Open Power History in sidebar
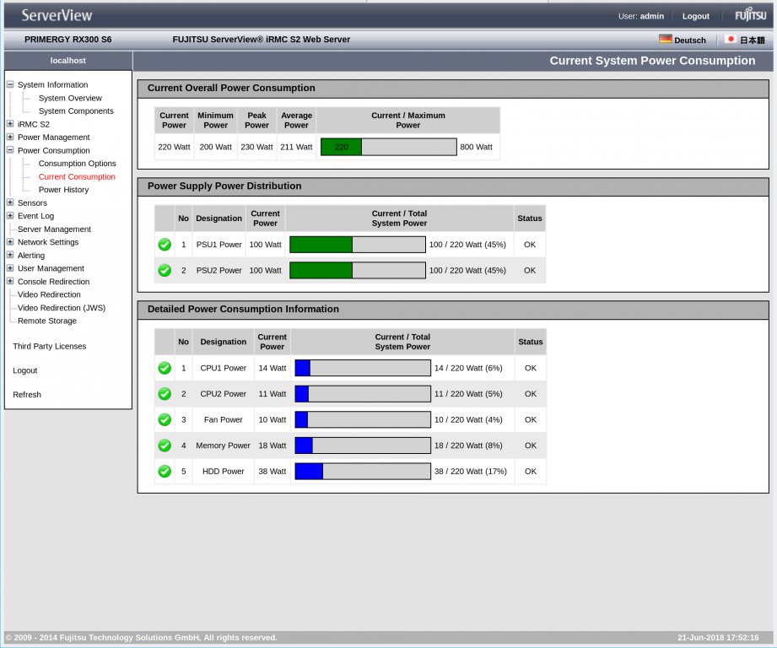Image resolution: width=777 pixels, height=648 pixels. pos(63,190)
